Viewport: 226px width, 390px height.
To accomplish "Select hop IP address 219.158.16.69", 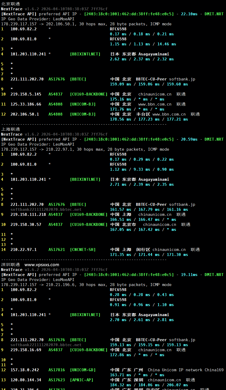I will tap(26, 350).
